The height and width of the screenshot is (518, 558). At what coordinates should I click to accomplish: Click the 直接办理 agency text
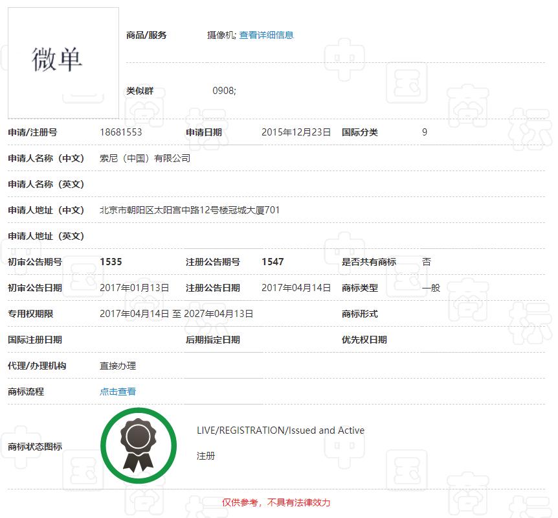tap(117, 366)
